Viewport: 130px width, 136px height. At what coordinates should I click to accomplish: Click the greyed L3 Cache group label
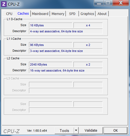click(13, 78)
